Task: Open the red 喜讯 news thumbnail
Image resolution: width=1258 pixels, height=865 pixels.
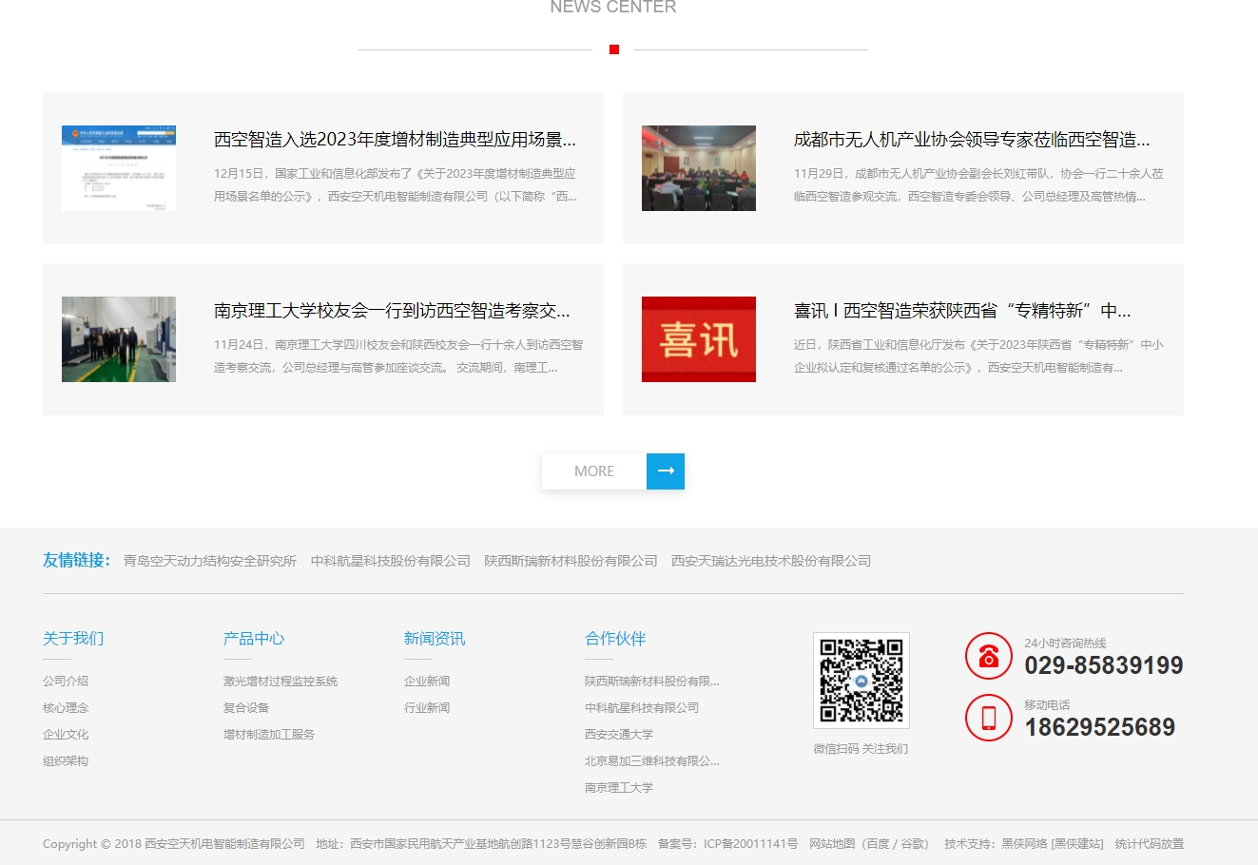Action: pos(698,339)
